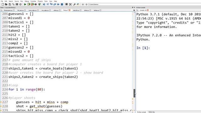Click the IPython console input prompt
The height and width of the screenshot is (113, 201).
pyautogui.click(x=143, y=48)
